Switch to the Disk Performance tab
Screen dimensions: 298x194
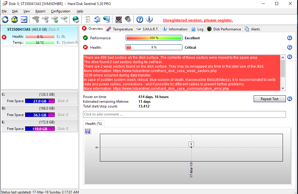pyautogui.click(x=224, y=29)
